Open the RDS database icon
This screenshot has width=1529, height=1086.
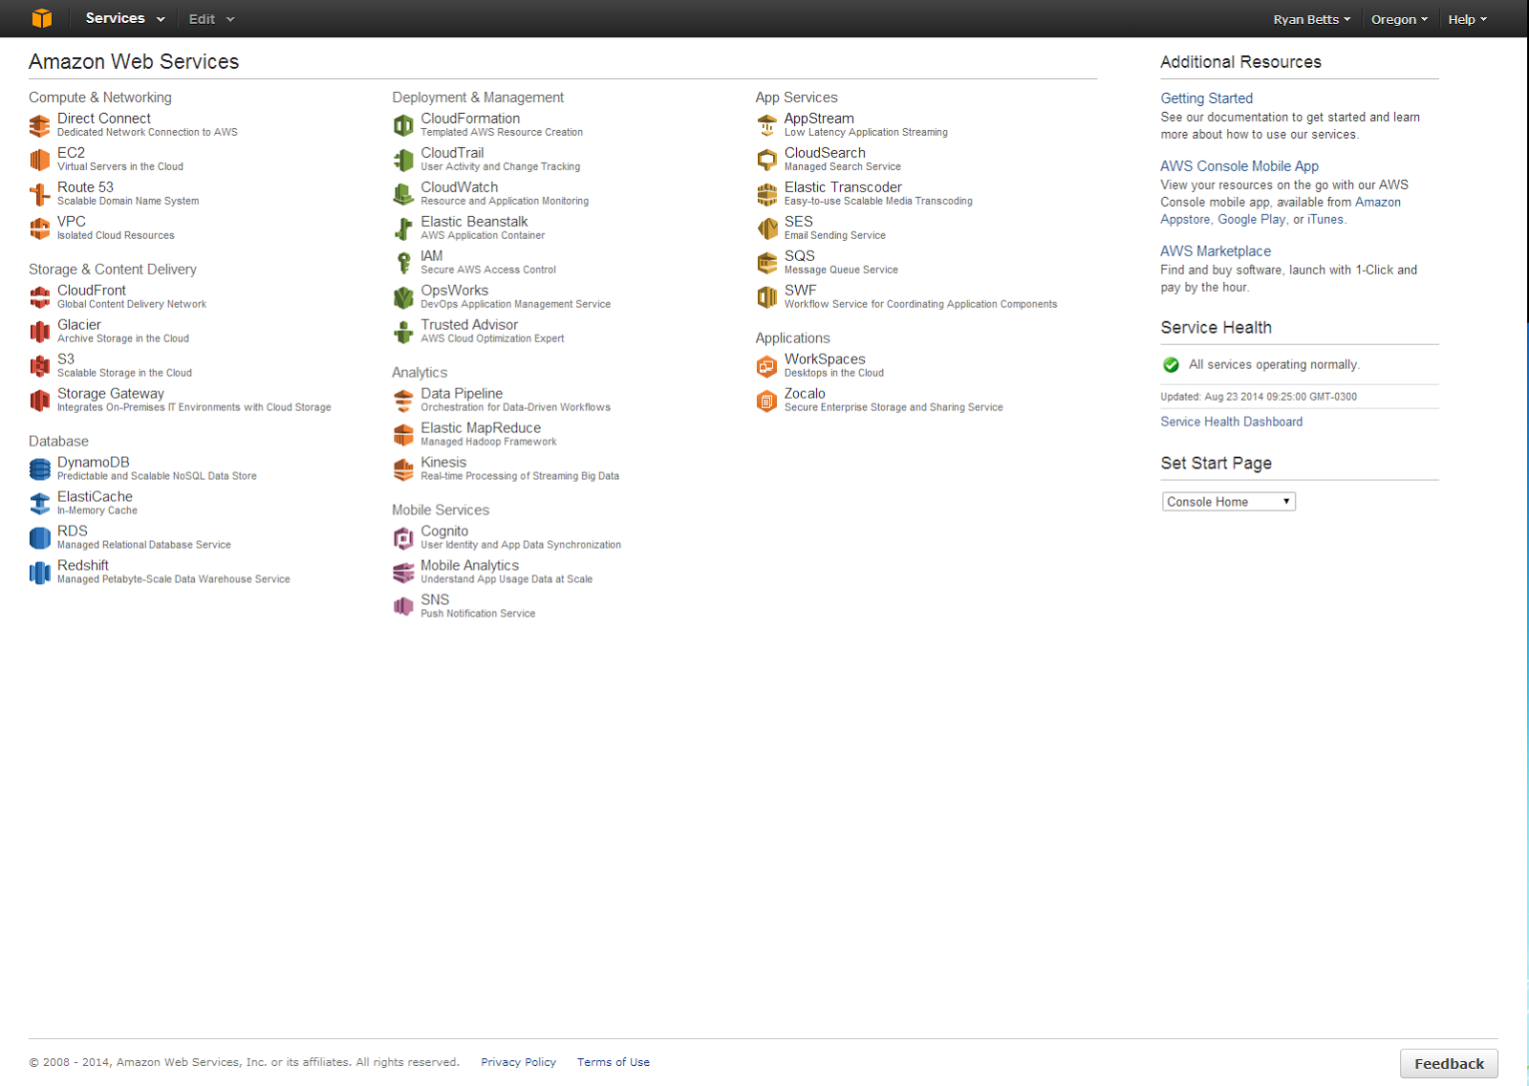coord(40,538)
